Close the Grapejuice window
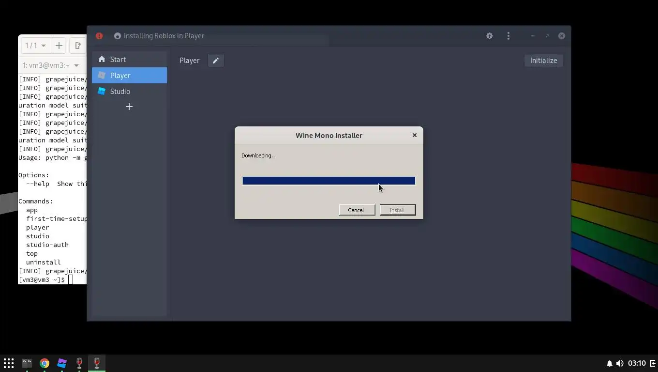The height and width of the screenshot is (372, 658). [562, 36]
